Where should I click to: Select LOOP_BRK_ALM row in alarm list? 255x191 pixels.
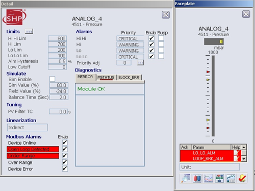tap(211, 158)
